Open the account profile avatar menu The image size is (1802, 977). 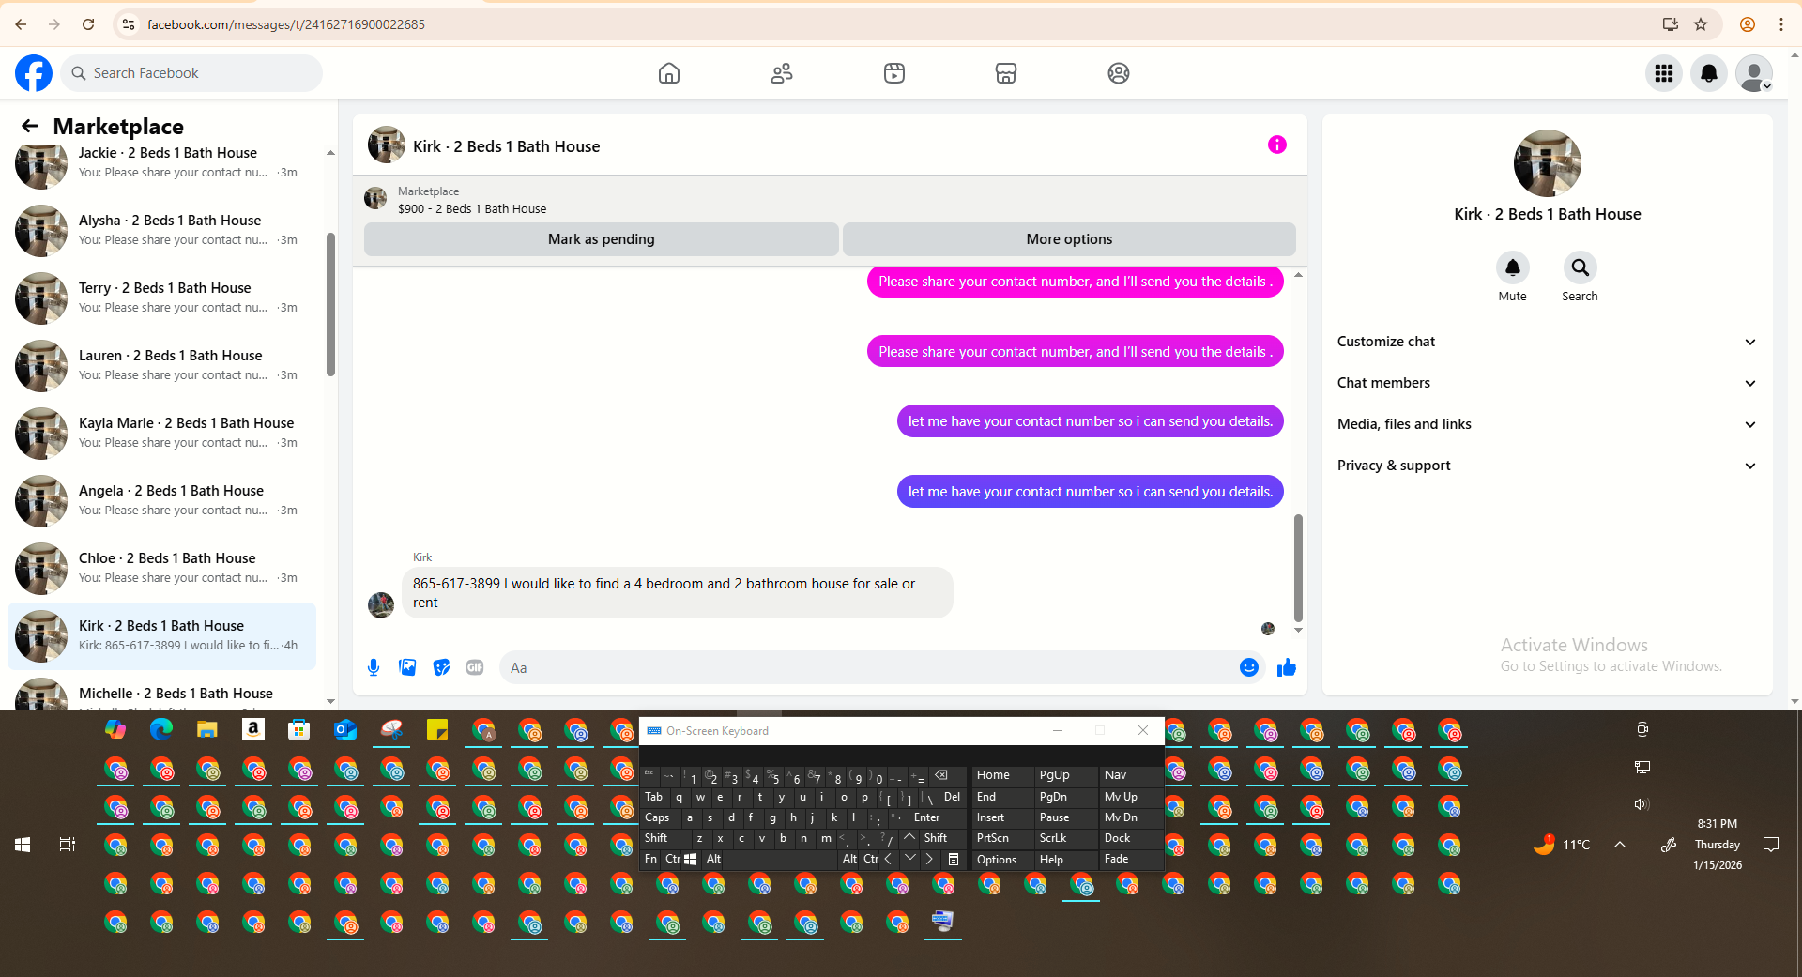click(x=1754, y=73)
